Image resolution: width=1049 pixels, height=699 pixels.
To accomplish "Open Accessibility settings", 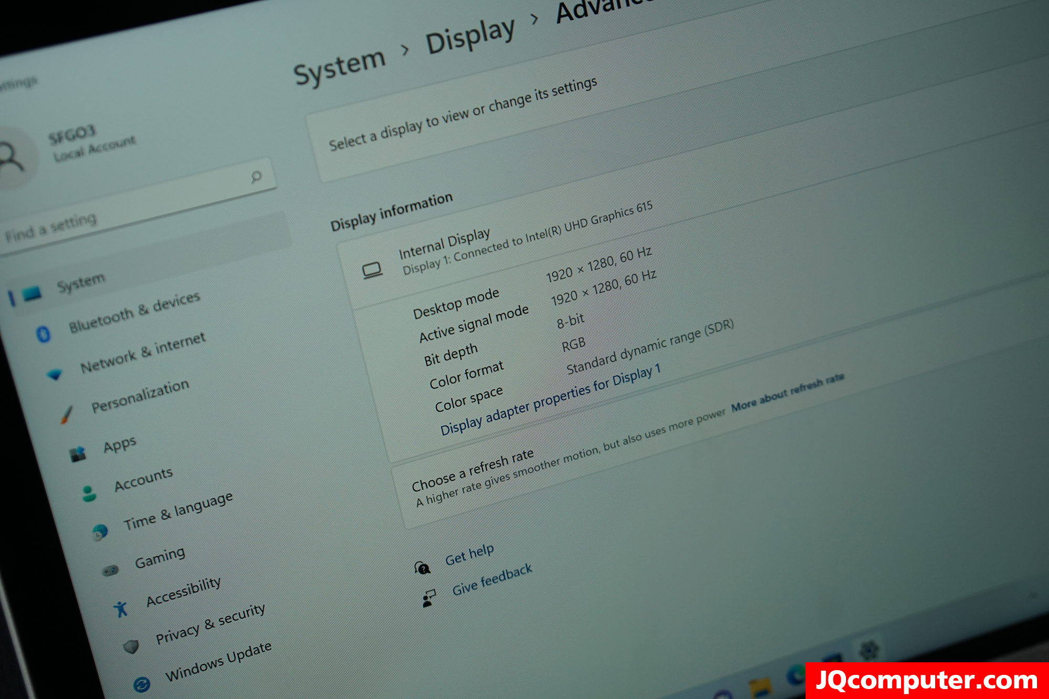I will 183,591.
